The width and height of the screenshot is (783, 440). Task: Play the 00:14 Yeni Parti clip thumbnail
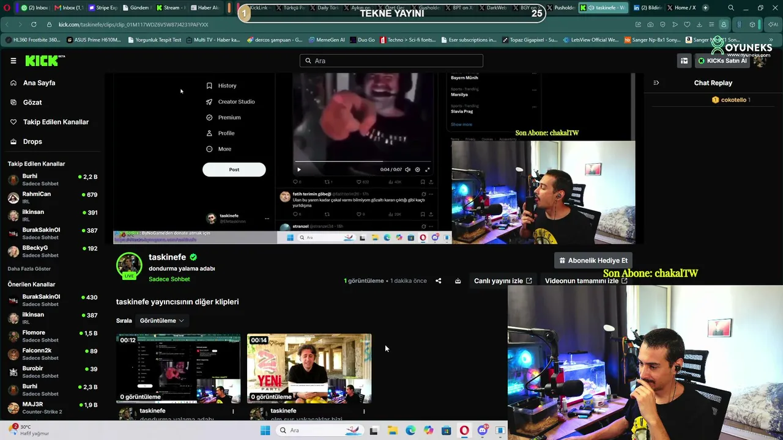pos(310,369)
